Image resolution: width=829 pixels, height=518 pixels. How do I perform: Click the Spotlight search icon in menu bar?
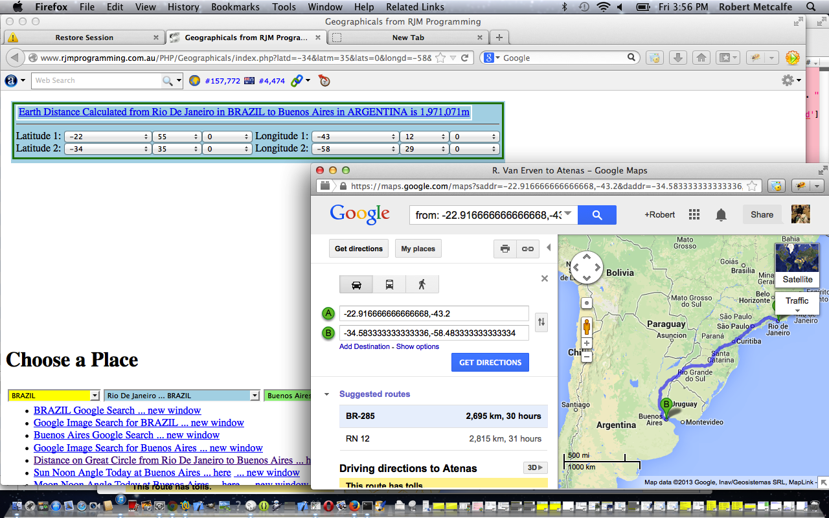click(811, 7)
